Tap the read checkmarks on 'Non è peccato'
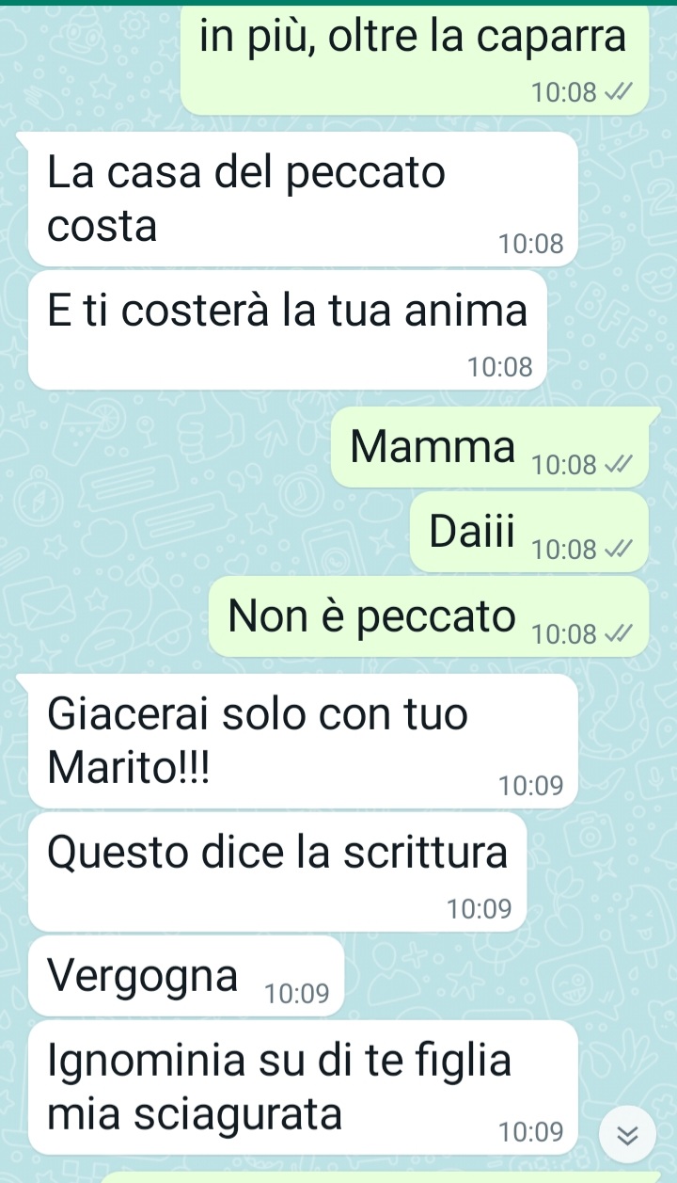Screen dimensions: 677x1183 coord(615,633)
